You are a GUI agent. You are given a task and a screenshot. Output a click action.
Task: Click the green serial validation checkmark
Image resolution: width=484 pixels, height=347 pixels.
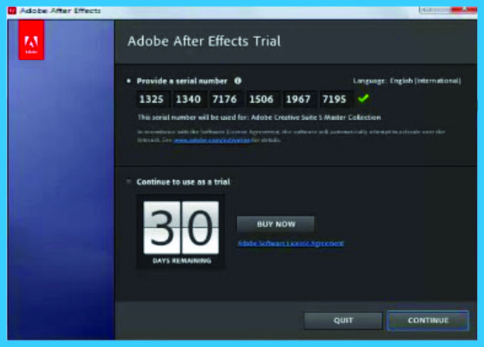(363, 99)
